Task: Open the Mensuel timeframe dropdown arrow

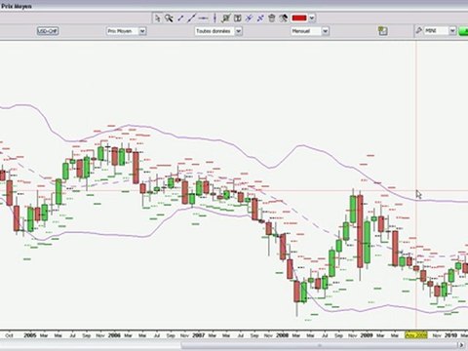Action: point(326,31)
